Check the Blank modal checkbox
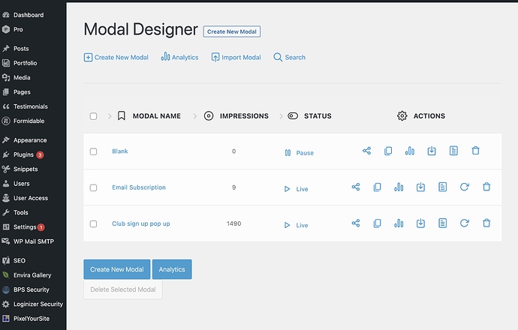 click(94, 151)
